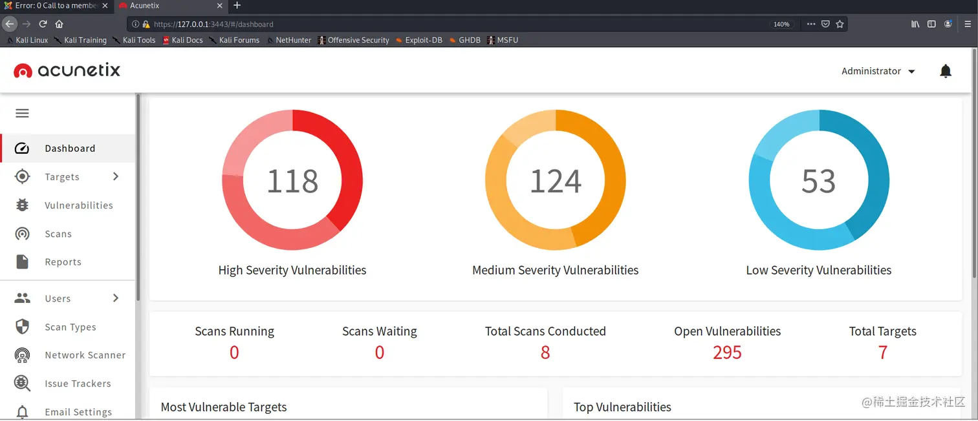Click the Reports document icon
This screenshot has height=421, width=978.
coord(22,262)
